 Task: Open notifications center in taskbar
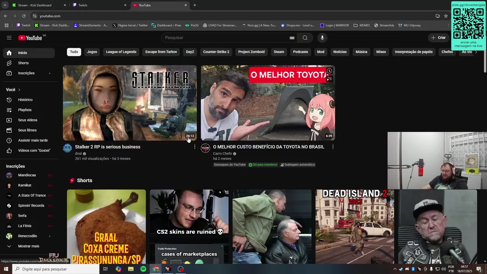click(479, 269)
